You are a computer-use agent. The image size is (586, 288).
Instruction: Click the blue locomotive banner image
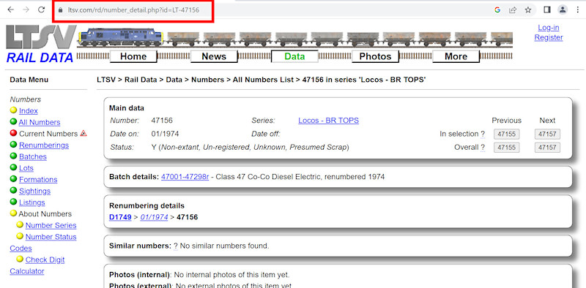(x=120, y=38)
